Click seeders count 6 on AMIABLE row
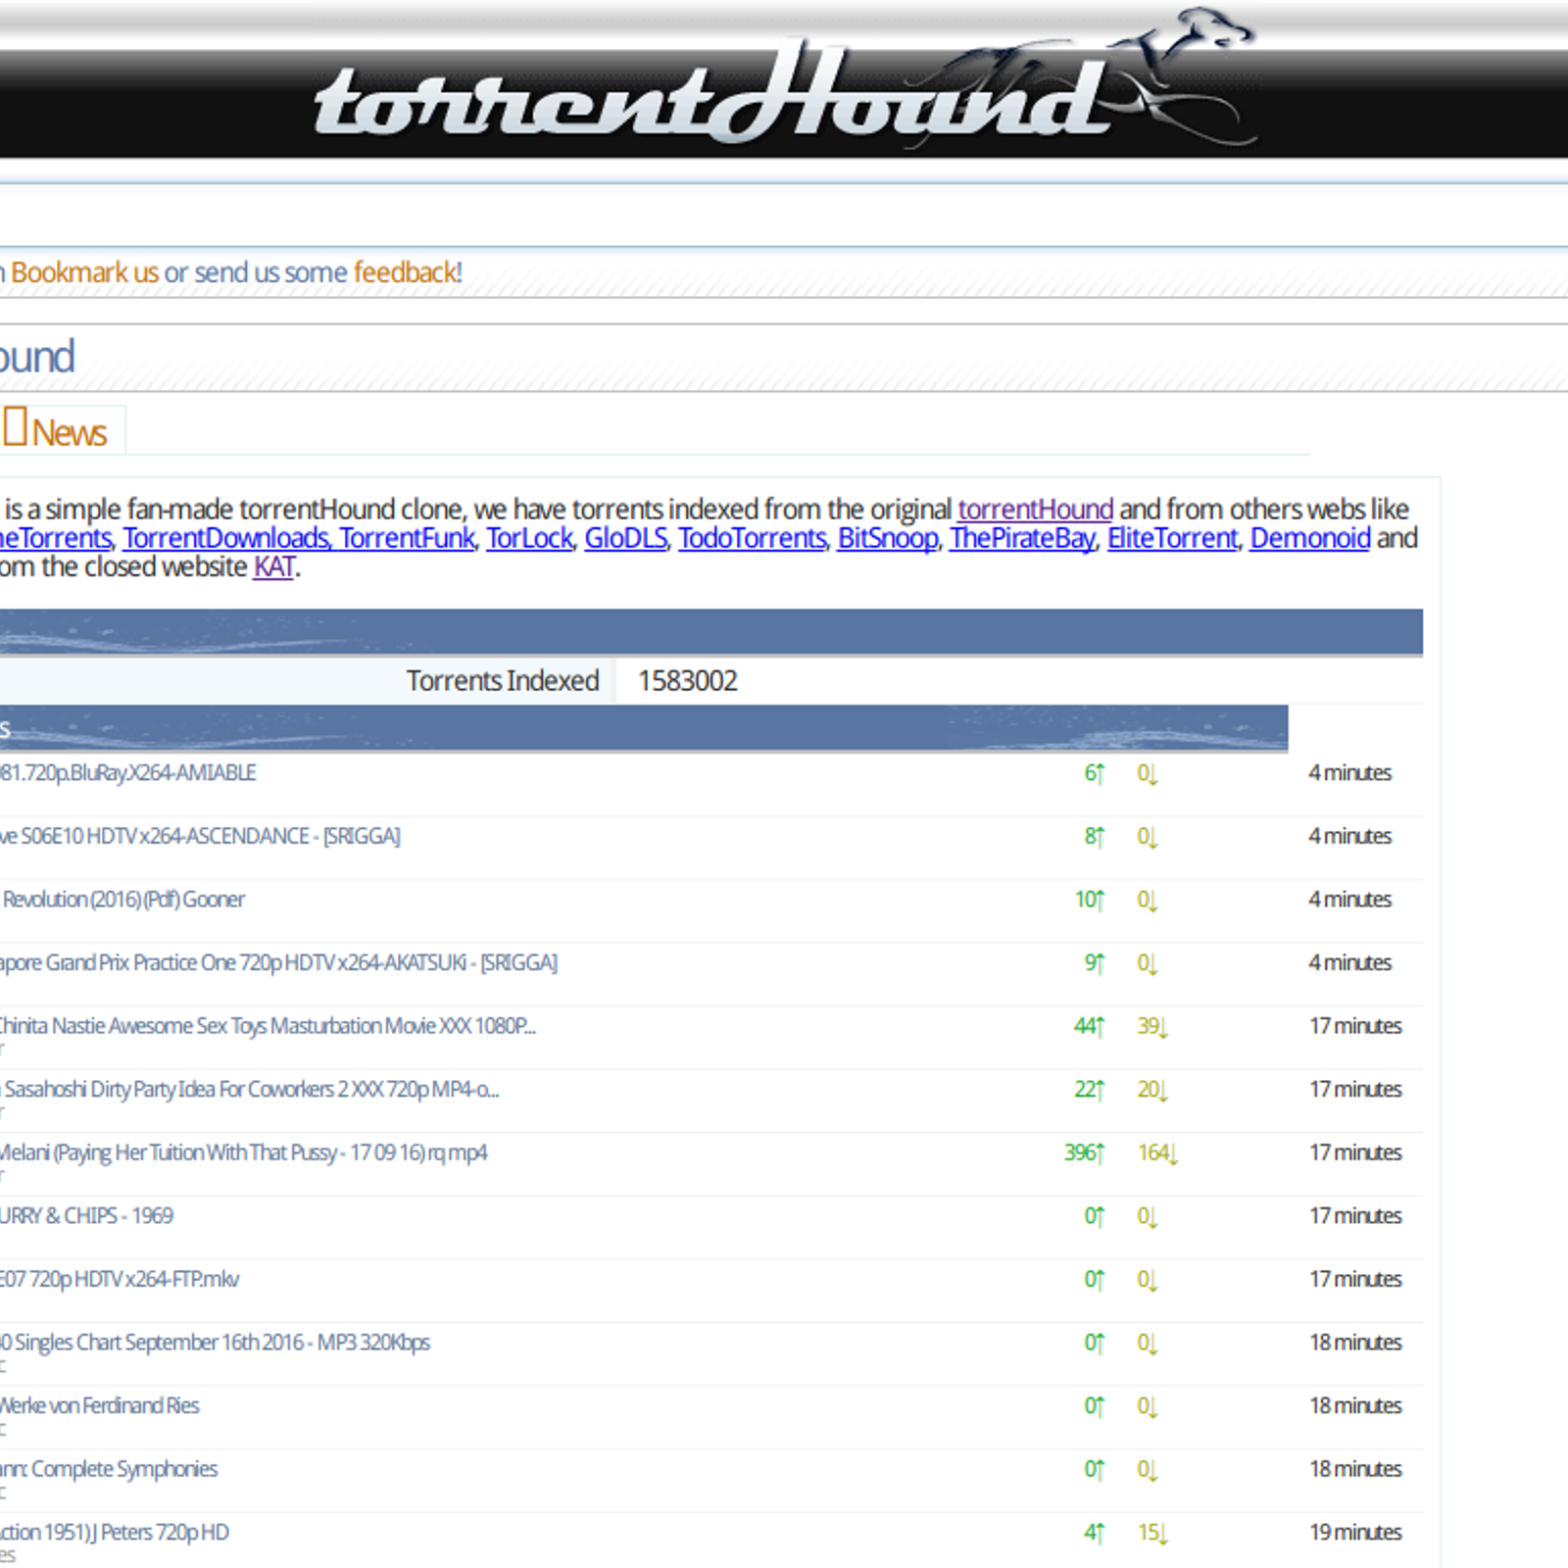The height and width of the screenshot is (1568, 1568). pyautogui.click(x=1094, y=773)
